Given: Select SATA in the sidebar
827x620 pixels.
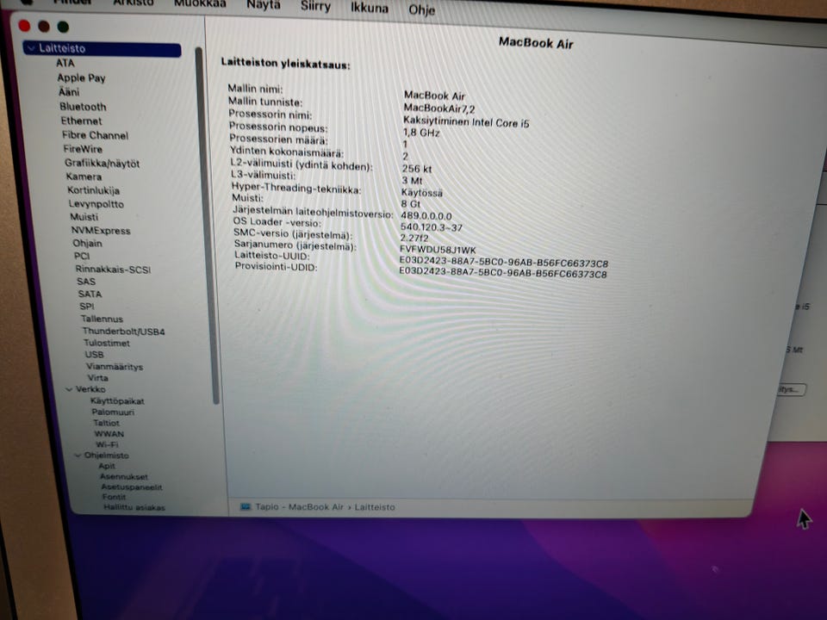Looking at the screenshot, I should click(90, 294).
